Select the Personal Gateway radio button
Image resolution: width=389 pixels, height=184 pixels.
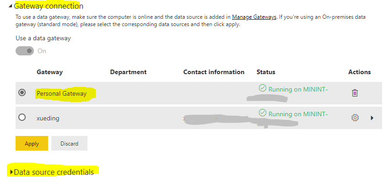22,92
